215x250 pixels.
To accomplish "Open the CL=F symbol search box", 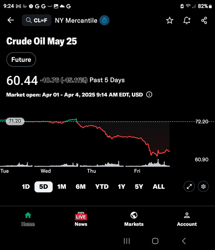I will point(37,20).
